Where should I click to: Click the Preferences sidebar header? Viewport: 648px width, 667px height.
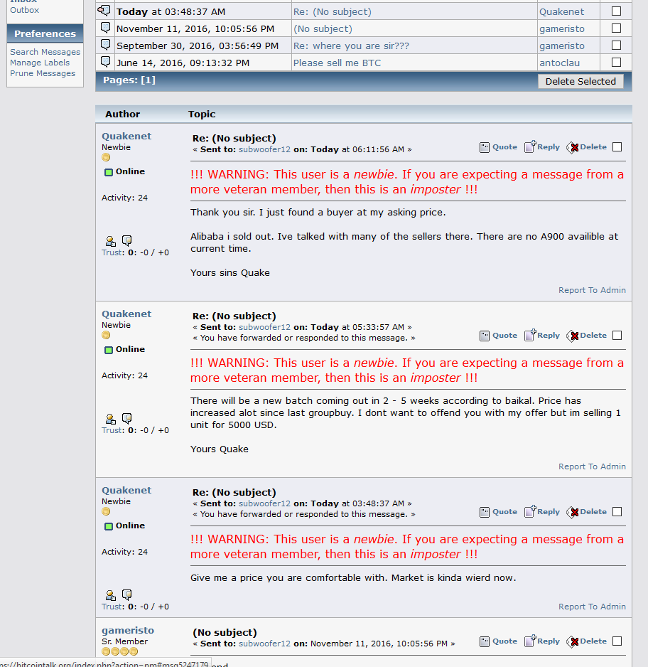(45, 33)
